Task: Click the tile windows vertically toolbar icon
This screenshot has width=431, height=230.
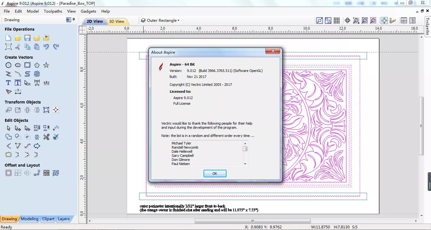Action: point(412,21)
